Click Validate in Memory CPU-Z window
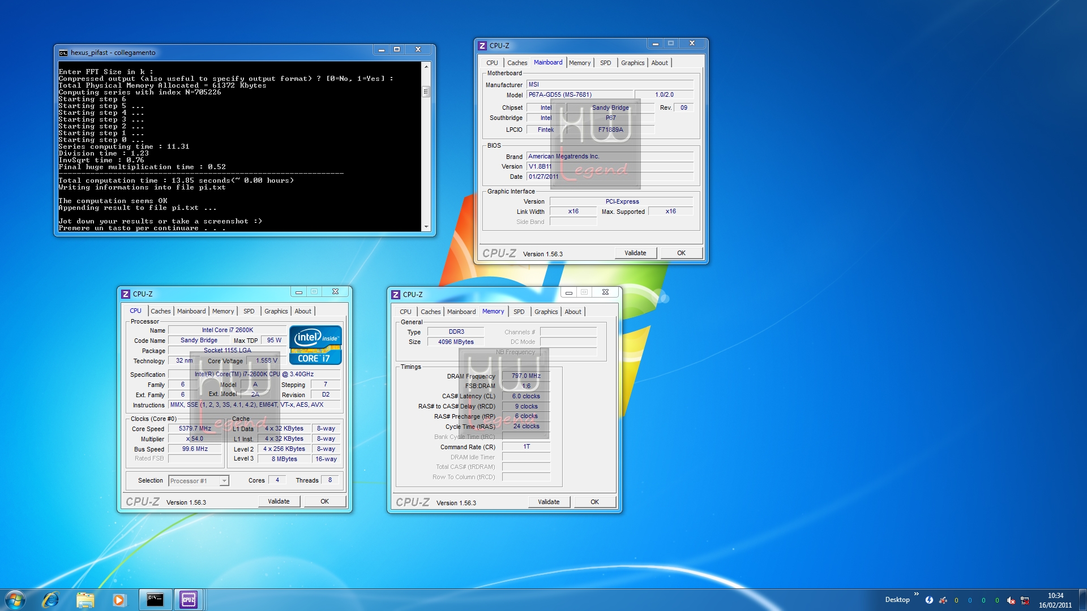Image resolution: width=1087 pixels, height=611 pixels. 549,502
